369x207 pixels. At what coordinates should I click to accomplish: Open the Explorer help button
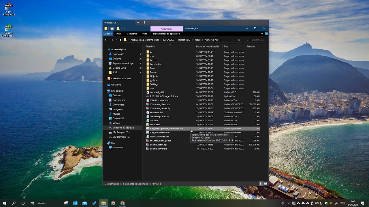click(x=266, y=34)
